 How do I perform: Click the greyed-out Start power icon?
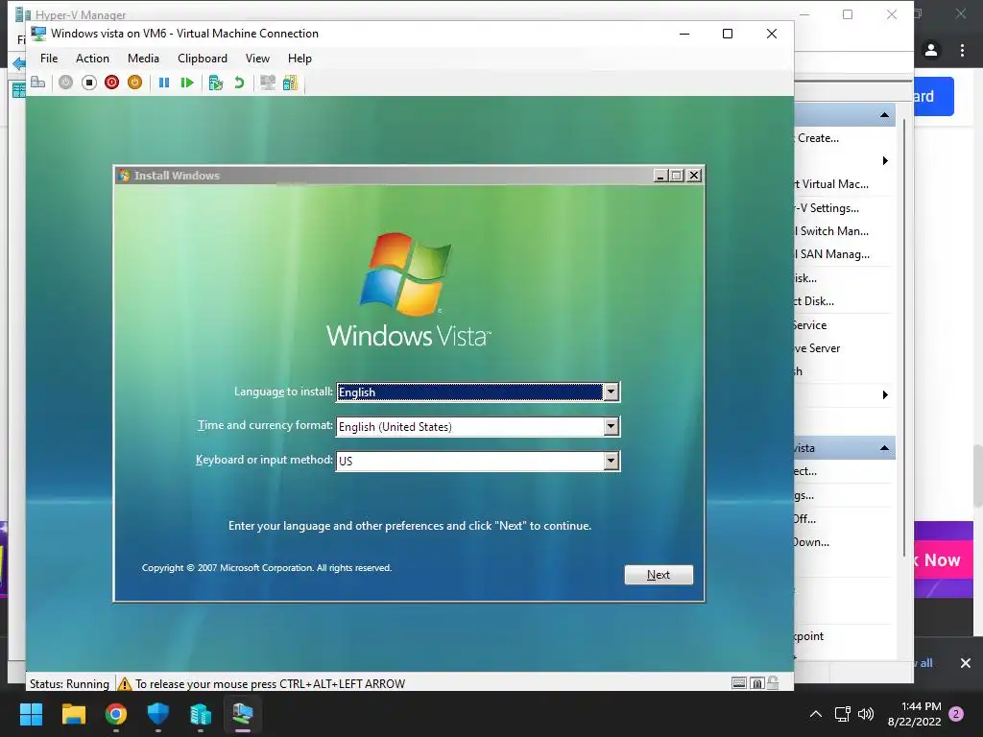[66, 83]
